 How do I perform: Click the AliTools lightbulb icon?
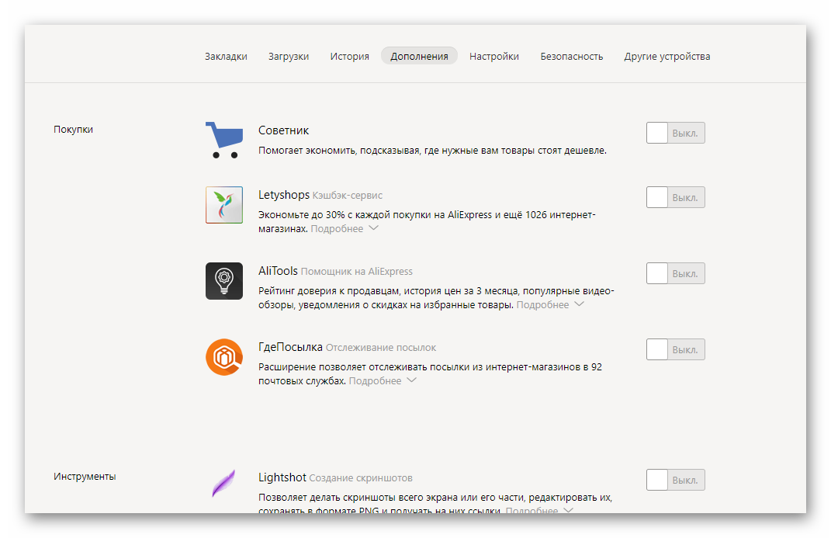coord(224,280)
